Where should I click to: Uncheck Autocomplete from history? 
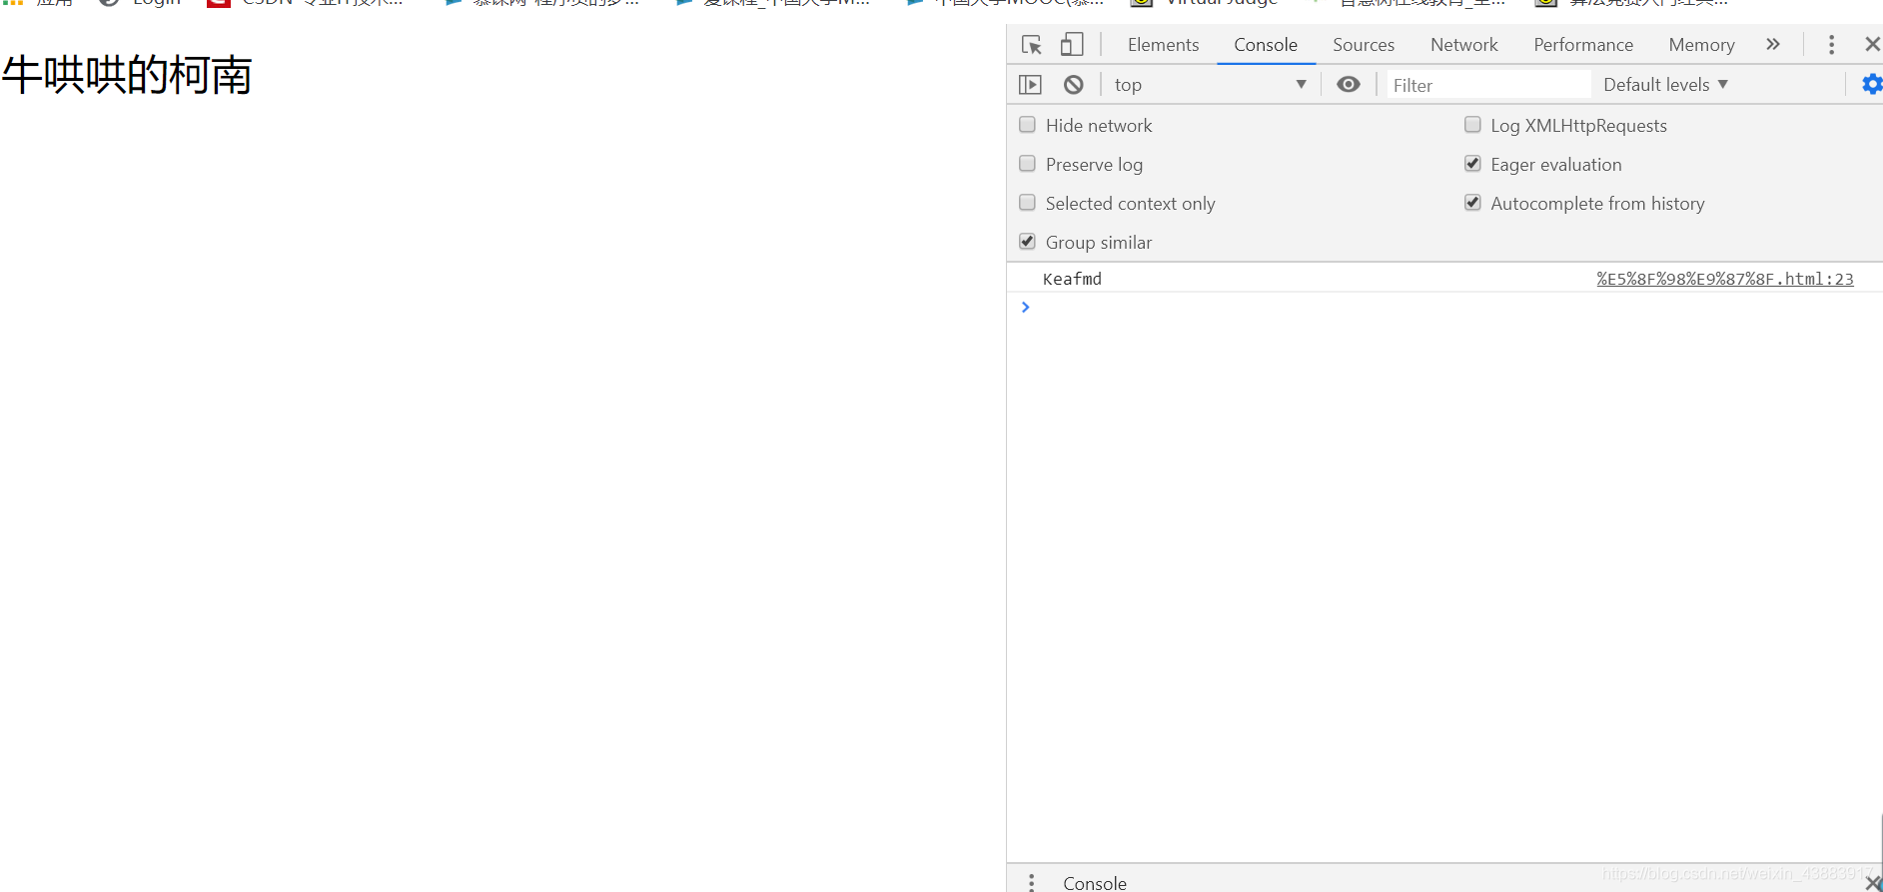pyautogui.click(x=1472, y=203)
